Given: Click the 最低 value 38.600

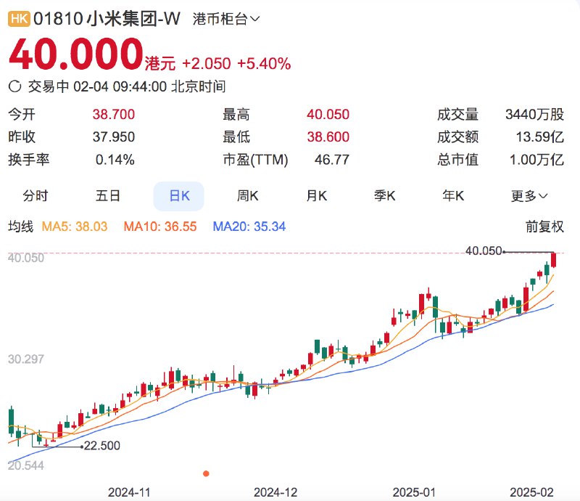Looking at the screenshot, I should [x=328, y=137].
